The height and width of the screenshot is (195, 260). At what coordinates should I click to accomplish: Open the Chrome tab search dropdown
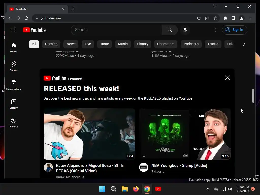tap(214, 6)
